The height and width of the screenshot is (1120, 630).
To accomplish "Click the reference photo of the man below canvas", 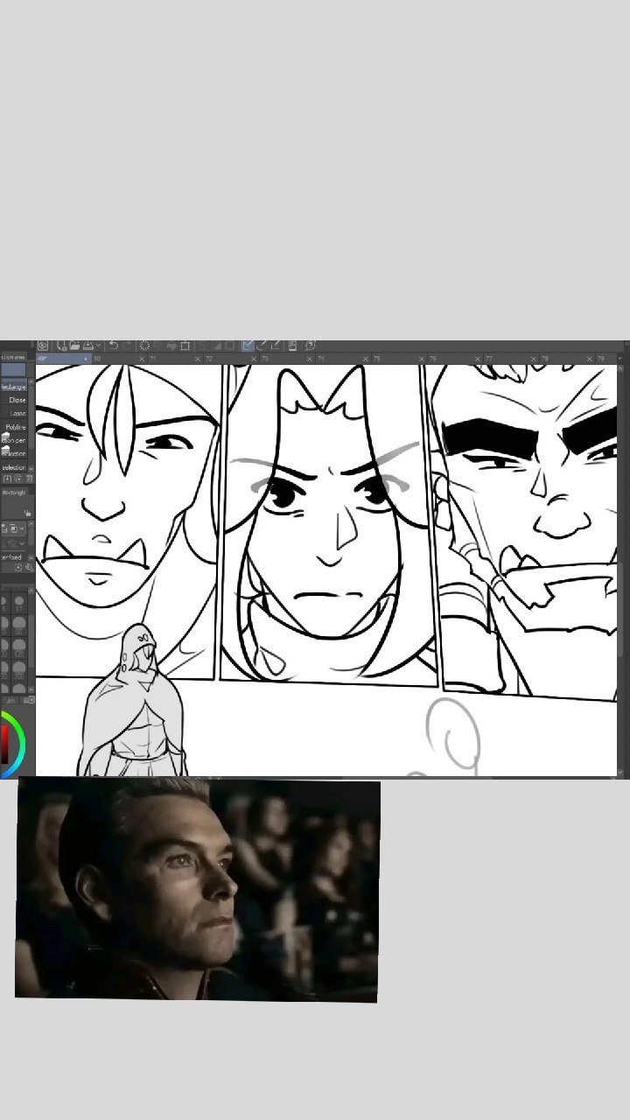I will (x=197, y=890).
